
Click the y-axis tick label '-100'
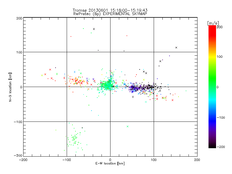[18, 122]
